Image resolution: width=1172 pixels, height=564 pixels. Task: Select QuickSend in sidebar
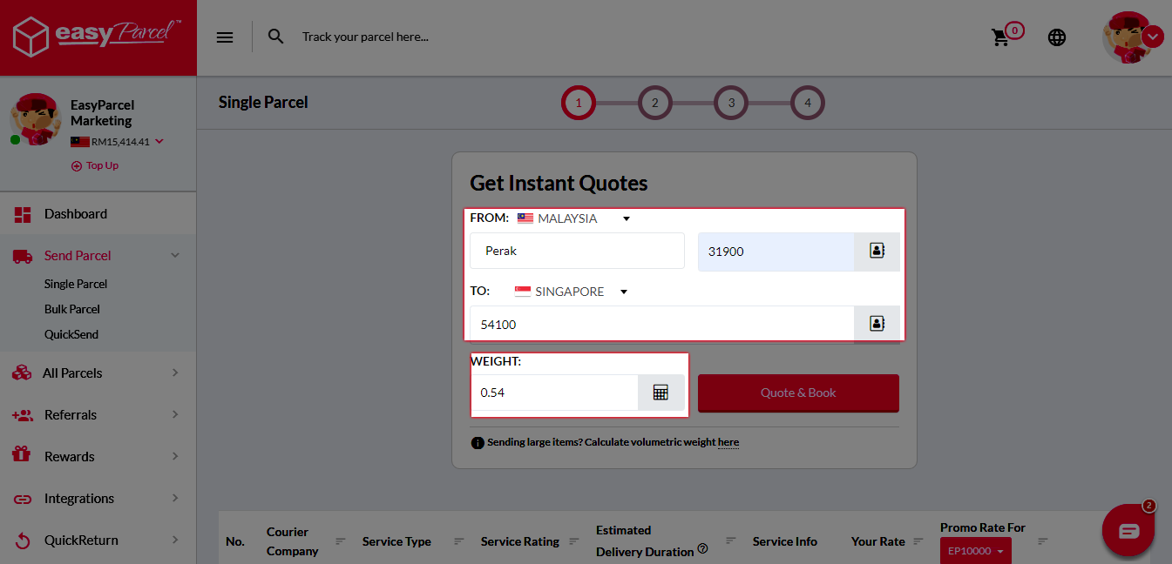(71, 335)
